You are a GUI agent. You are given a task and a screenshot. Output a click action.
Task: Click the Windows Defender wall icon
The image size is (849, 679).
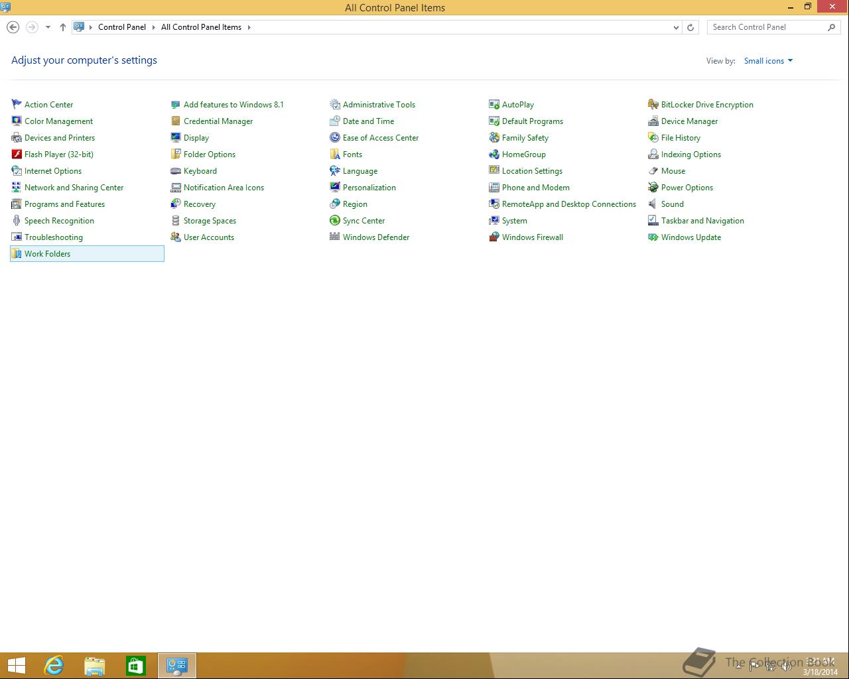[x=335, y=237]
